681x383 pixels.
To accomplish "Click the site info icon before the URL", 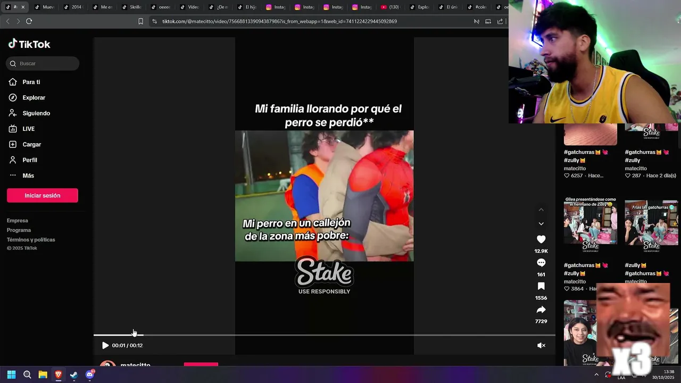I will click(x=154, y=21).
